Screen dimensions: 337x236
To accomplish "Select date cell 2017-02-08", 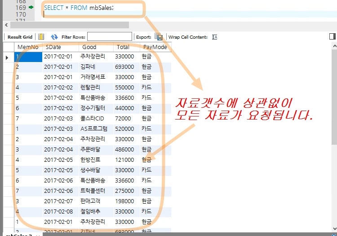I will (61, 211).
